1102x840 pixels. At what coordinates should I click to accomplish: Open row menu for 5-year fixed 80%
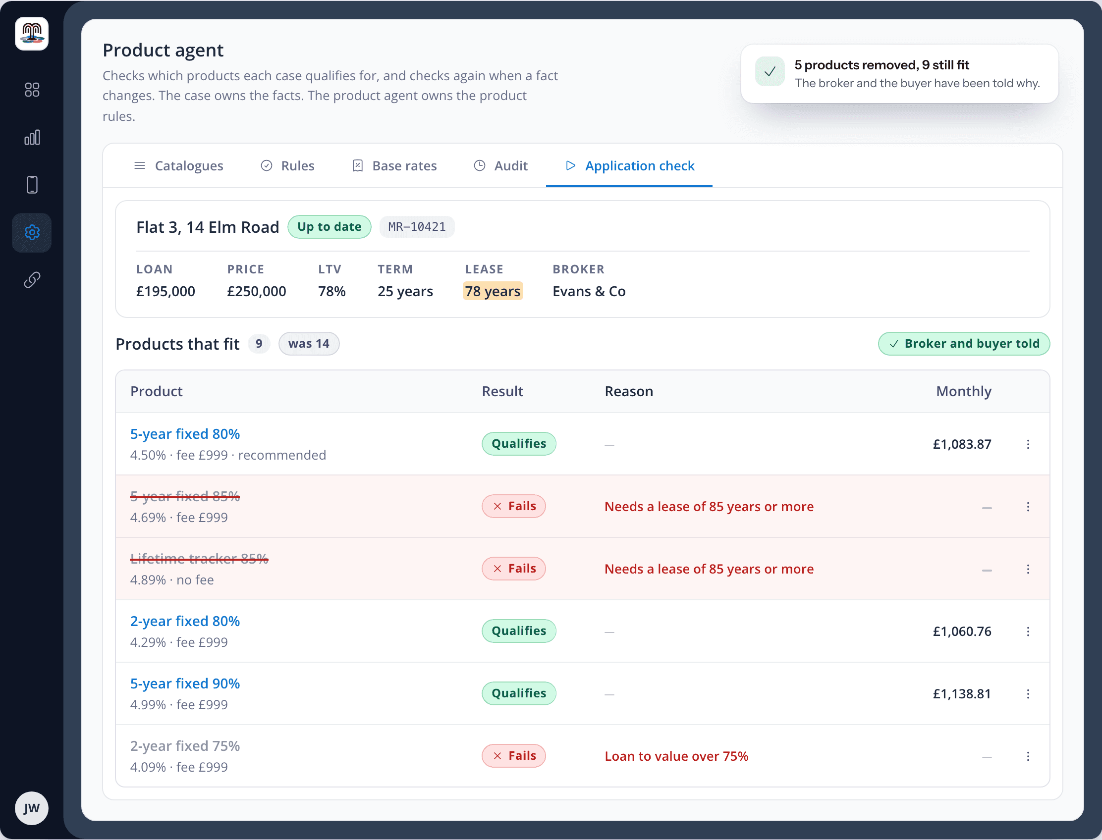coord(1028,444)
